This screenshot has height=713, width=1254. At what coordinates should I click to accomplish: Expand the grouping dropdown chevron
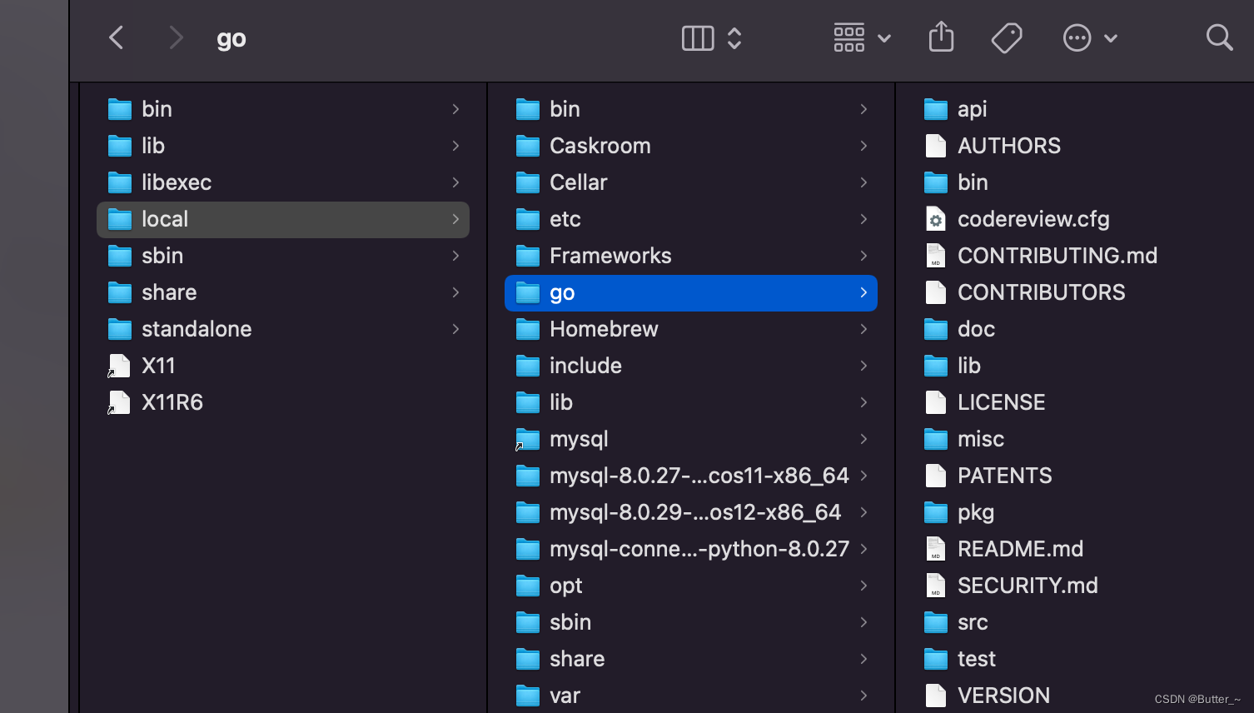point(884,38)
